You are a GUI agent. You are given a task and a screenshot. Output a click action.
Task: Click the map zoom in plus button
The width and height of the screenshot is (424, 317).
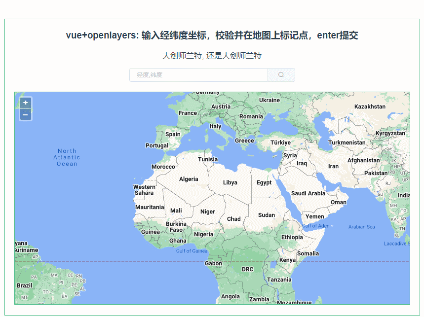point(25,103)
